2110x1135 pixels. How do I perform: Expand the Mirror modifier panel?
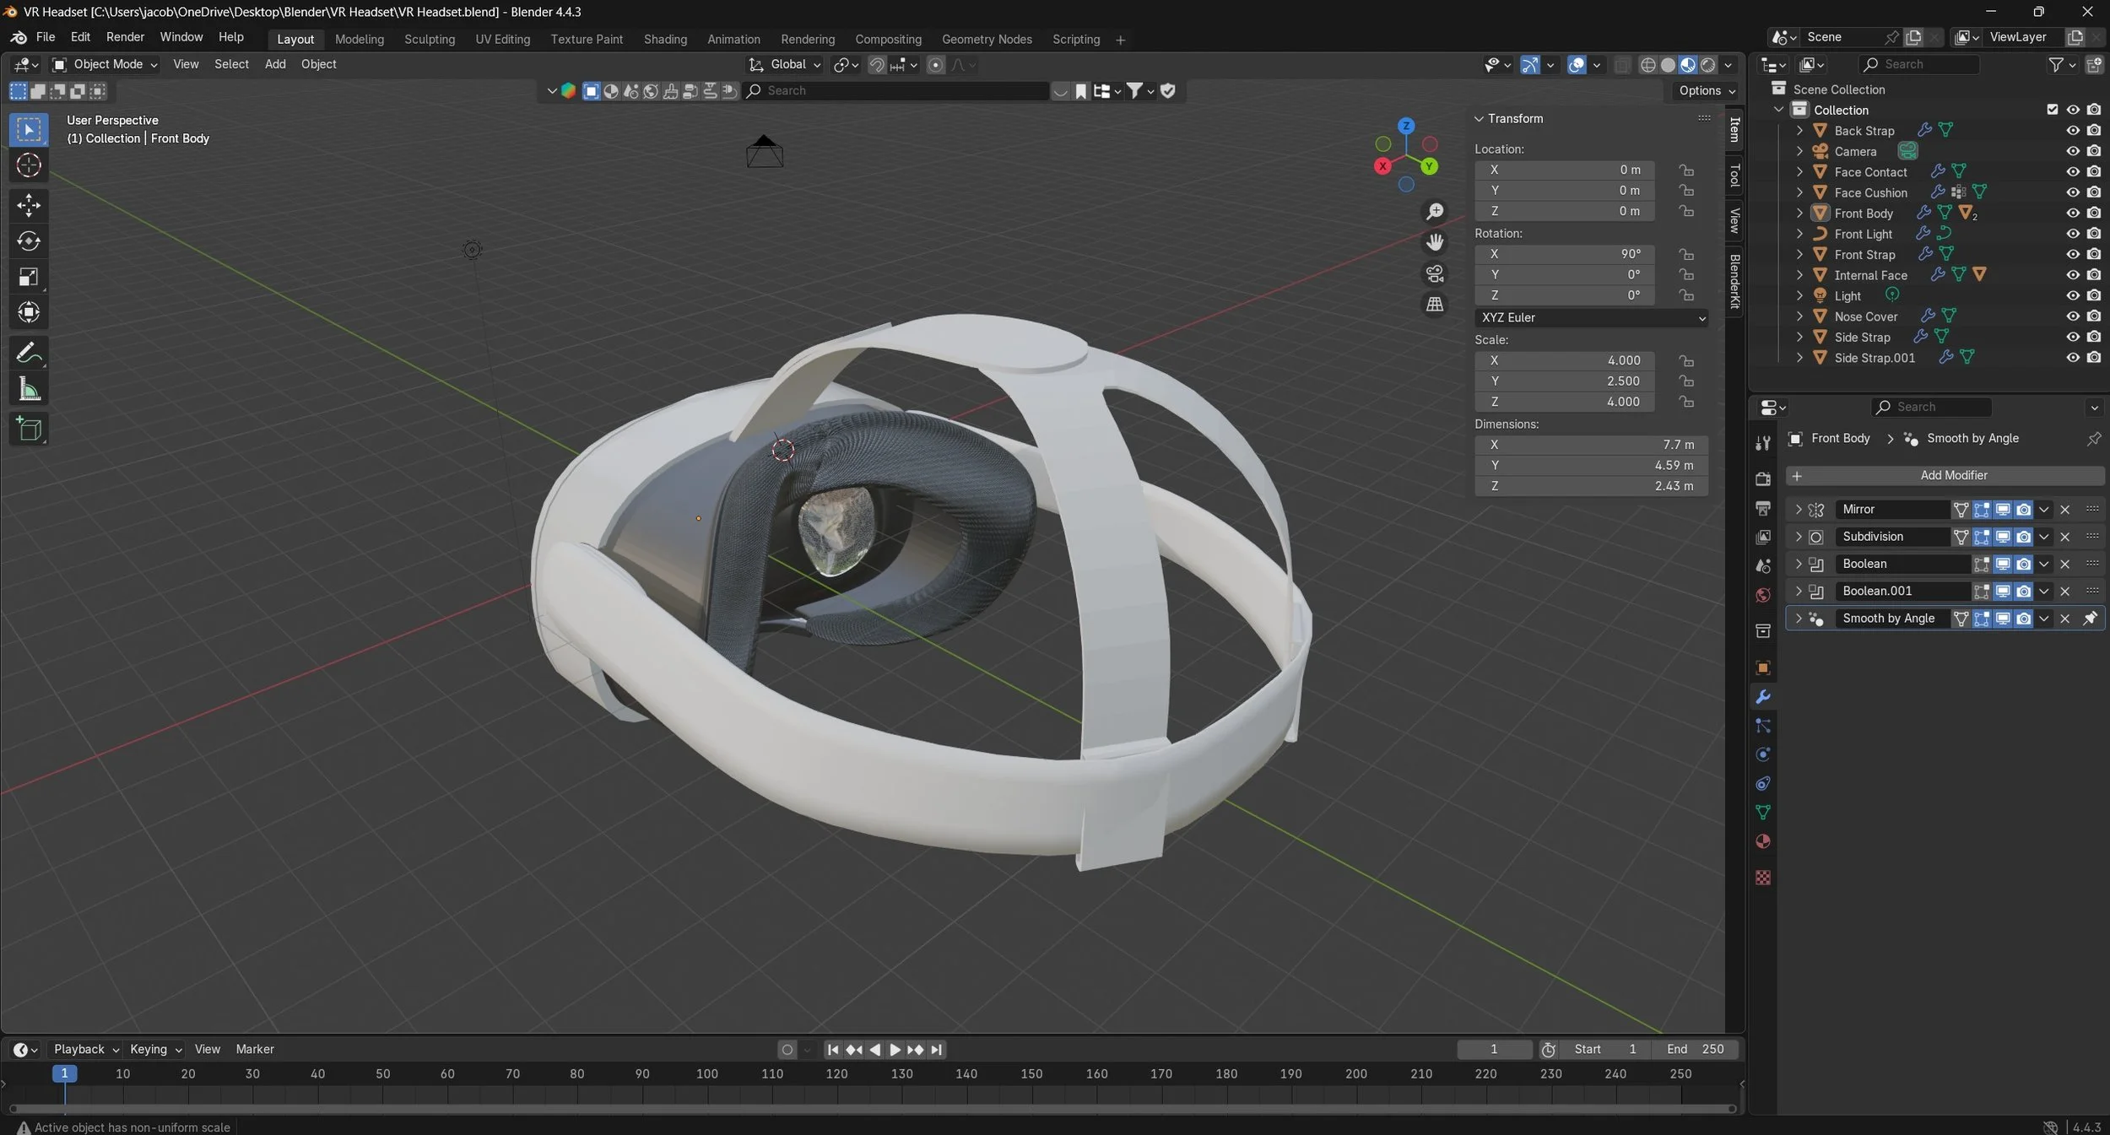(1799, 510)
